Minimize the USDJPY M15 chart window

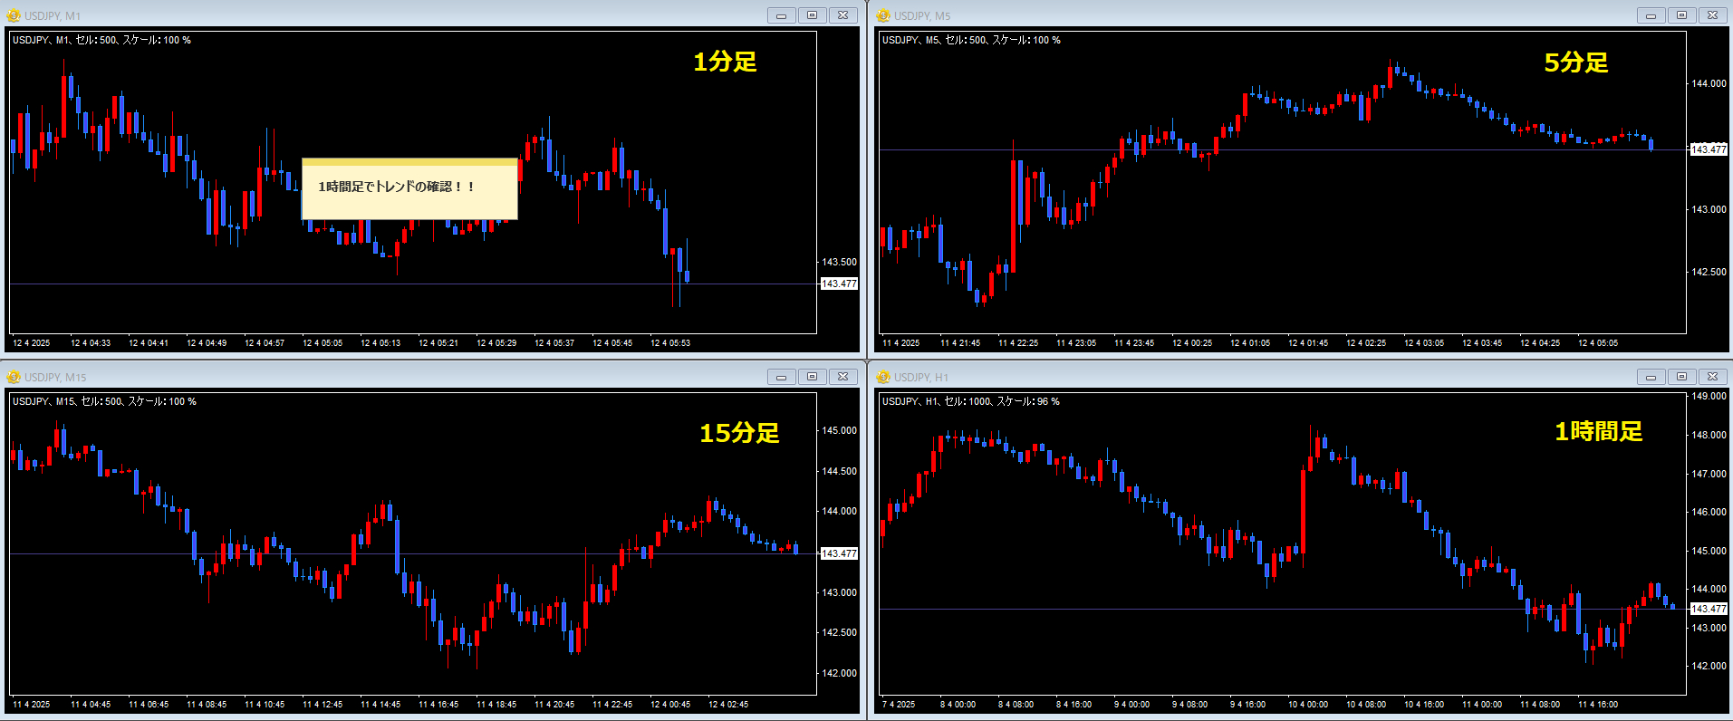tap(782, 377)
